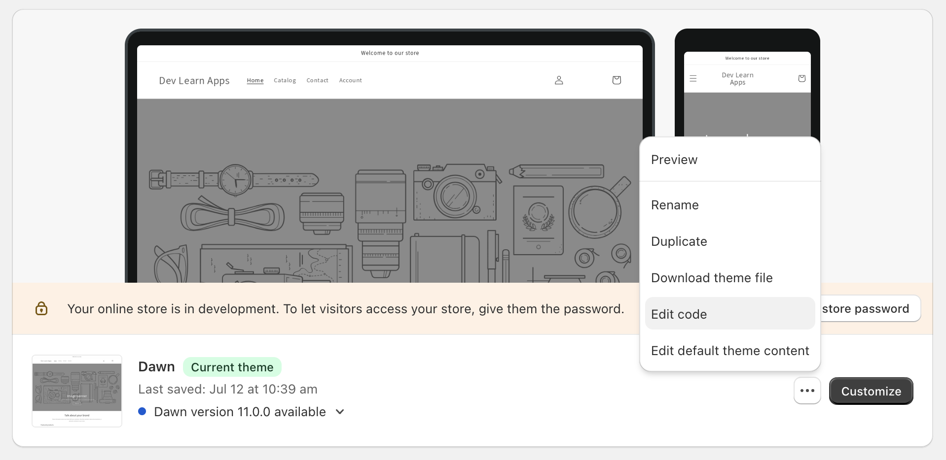The image size is (946, 460).
Task: Select Duplicate from the dropdown menu
Action: tap(679, 241)
